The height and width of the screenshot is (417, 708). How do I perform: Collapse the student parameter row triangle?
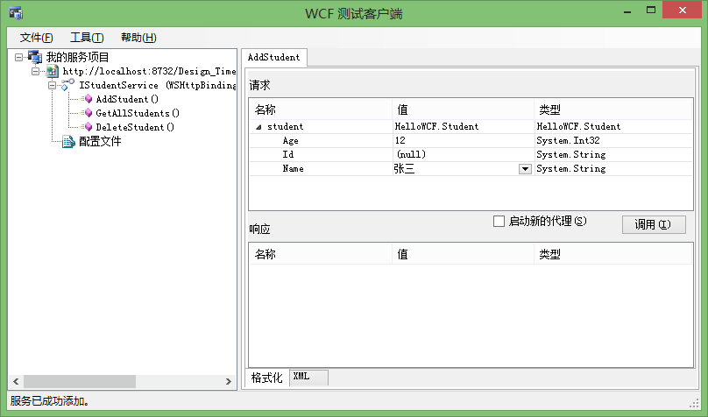[258, 127]
